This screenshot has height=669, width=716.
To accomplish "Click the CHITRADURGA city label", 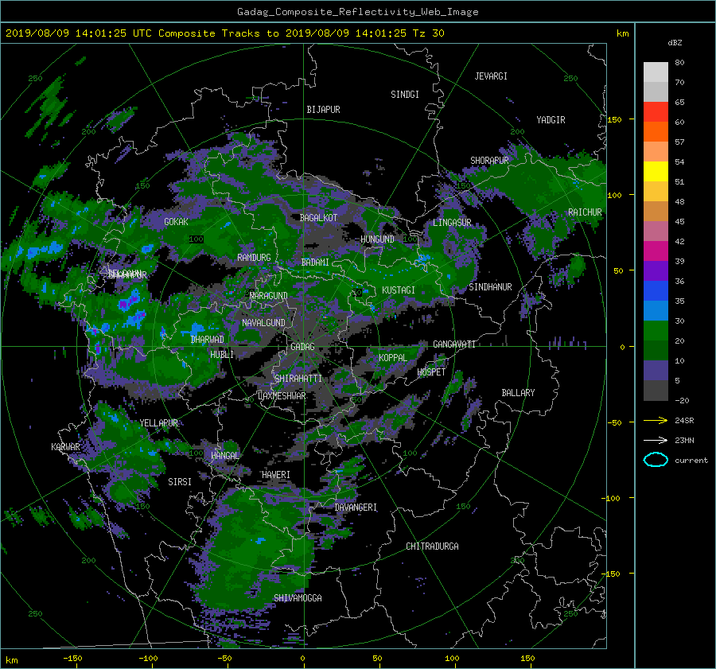I will pyautogui.click(x=433, y=546).
